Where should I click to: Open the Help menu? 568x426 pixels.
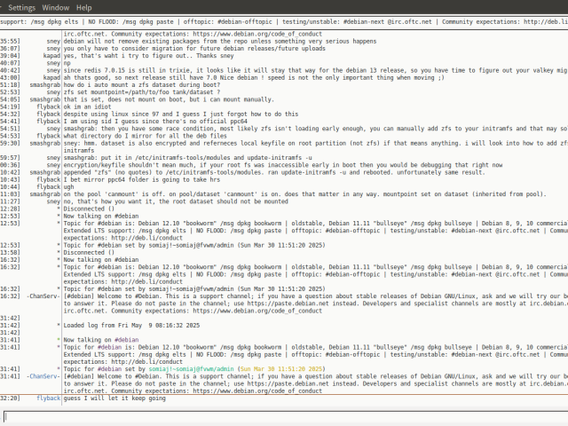point(83,8)
